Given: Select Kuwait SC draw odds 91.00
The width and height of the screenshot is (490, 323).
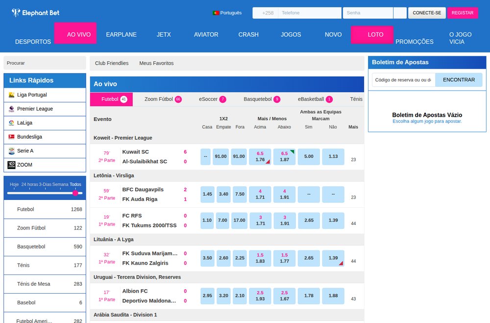Looking at the screenshot, I should (x=220, y=157).
